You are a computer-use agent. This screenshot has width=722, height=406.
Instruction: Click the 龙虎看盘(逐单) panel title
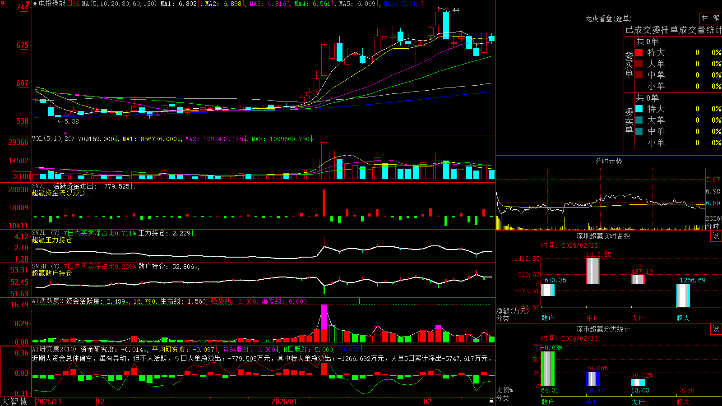[x=608, y=18]
